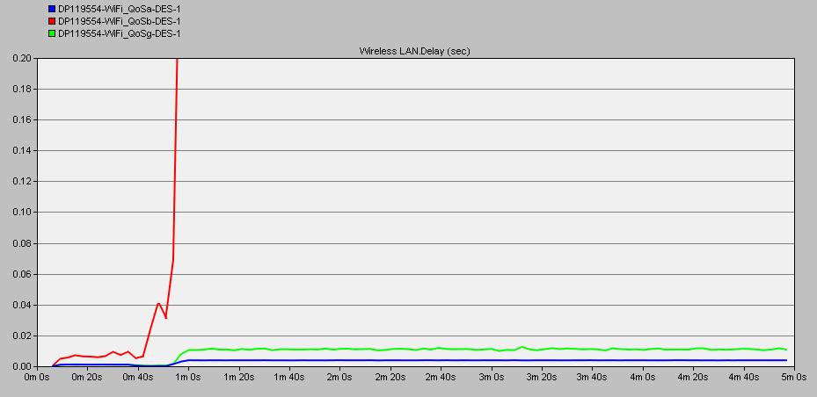Click the 3m 20s x-axis label

541,377
